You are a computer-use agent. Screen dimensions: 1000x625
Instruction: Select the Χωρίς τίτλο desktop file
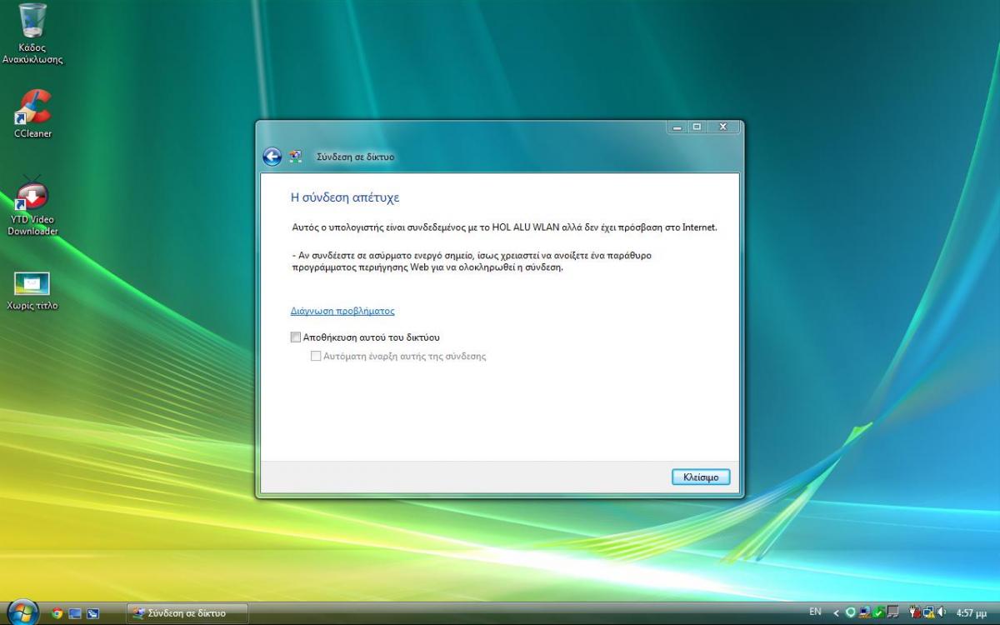pyautogui.click(x=32, y=290)
